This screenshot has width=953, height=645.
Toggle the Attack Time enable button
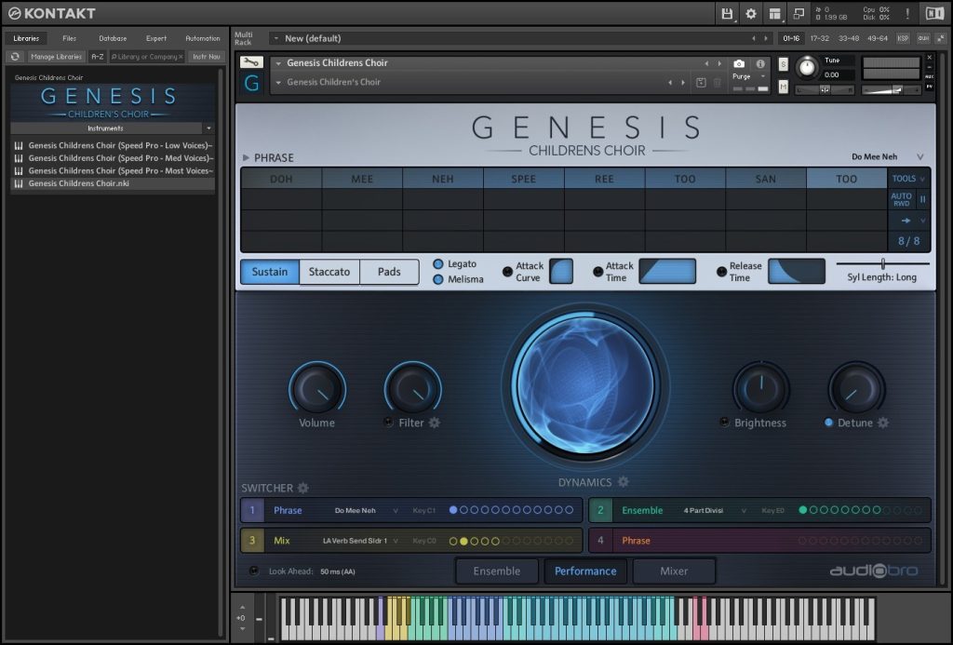coord(597,272)
